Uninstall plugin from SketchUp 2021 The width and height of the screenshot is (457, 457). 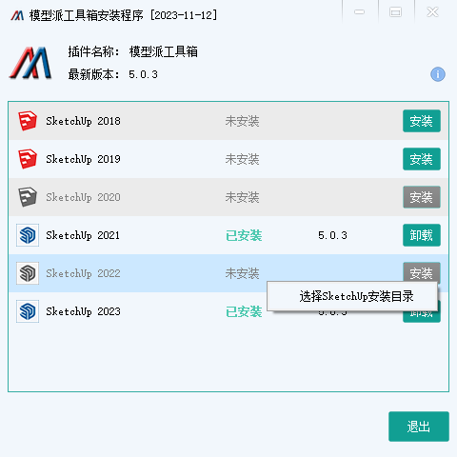(422, 235)
